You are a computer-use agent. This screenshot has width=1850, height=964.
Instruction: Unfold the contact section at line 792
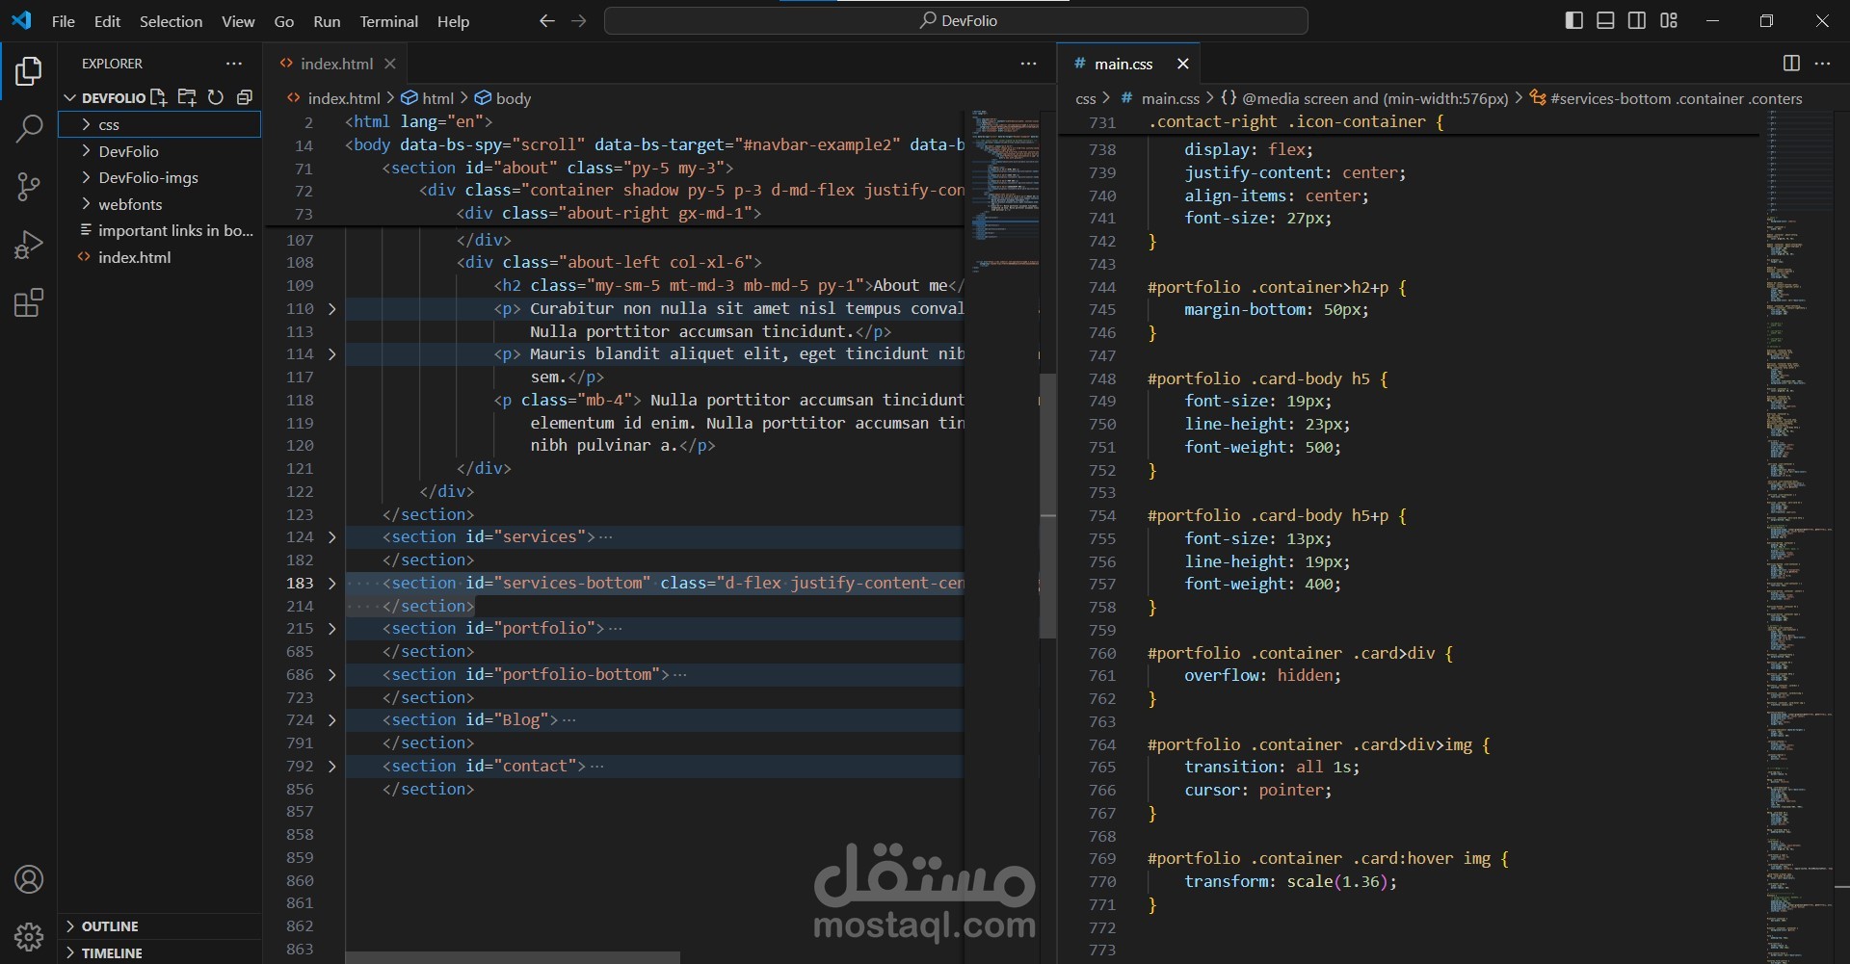pos(332,767)
